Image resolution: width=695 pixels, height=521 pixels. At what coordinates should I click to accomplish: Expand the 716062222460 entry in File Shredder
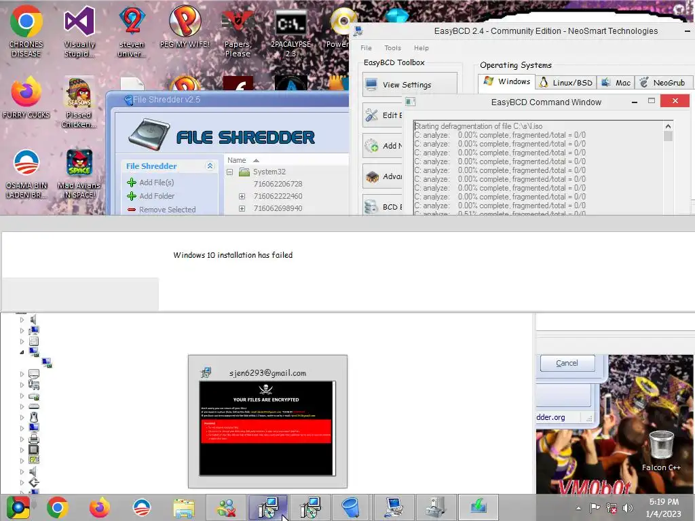coord(242,196)
